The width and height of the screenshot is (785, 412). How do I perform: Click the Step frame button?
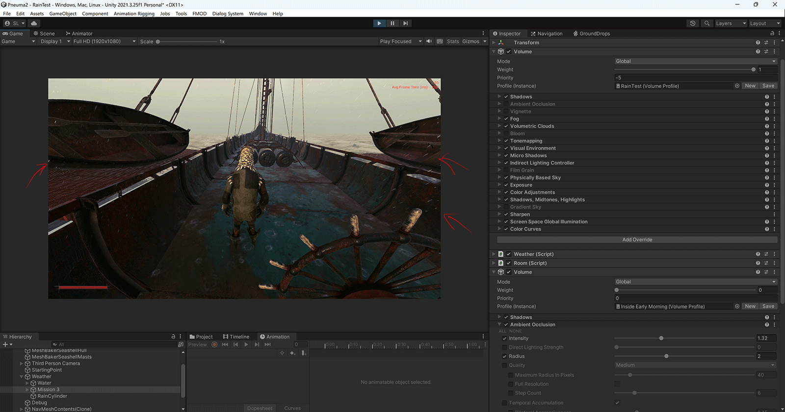pyautogui.click(x=405, y=23)
